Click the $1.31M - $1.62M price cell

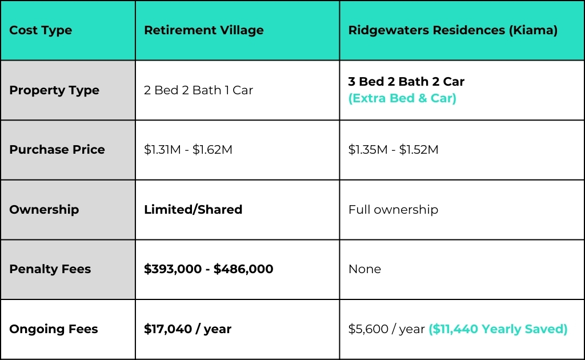click(x=237, y=150)
